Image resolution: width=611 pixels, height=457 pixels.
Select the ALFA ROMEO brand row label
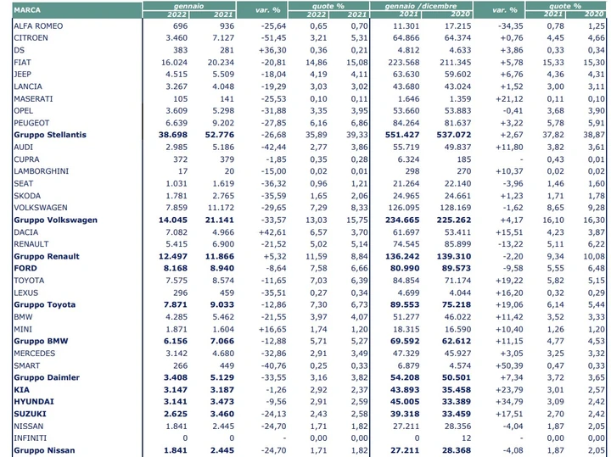click(x=38, y=26)
